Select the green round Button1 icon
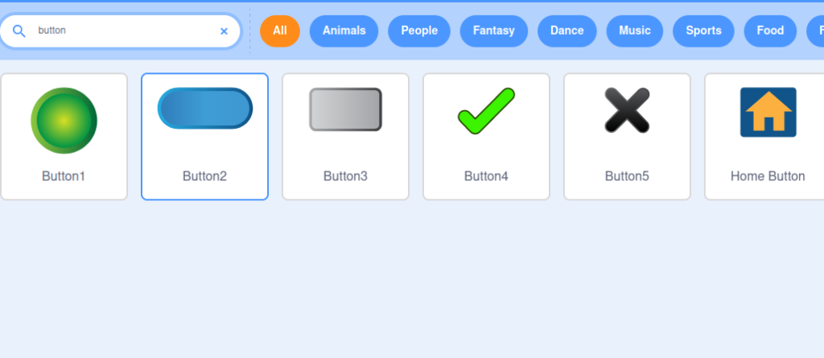 tap(64, 120)
